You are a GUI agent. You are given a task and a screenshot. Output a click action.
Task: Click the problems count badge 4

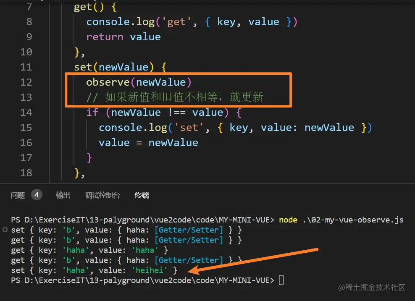pos(37,195)
